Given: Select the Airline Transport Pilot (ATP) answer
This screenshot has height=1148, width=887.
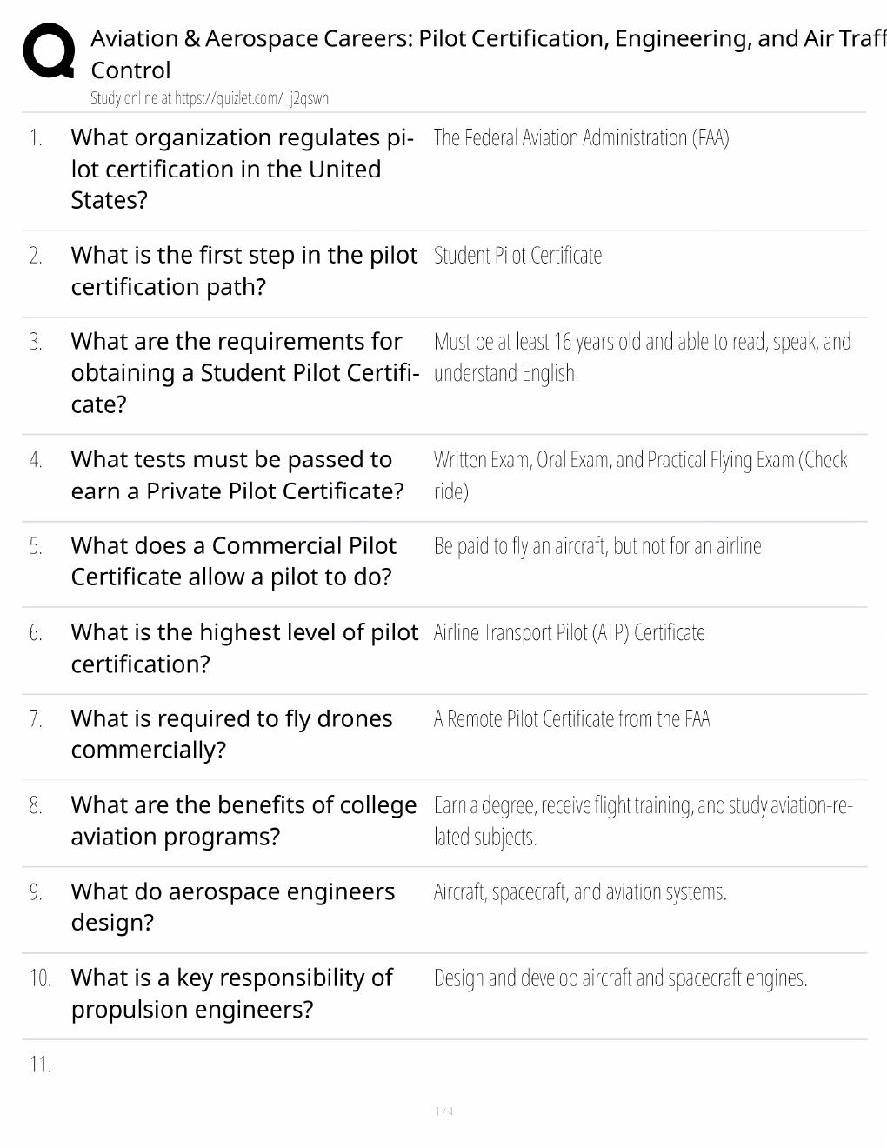Looking at the screenshot, I should pos(569,632).
